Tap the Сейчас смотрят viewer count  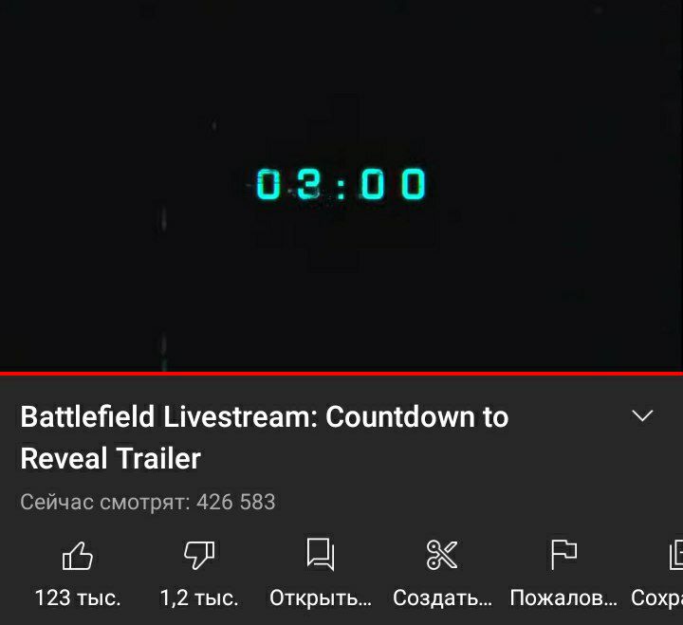coord(148,502)
